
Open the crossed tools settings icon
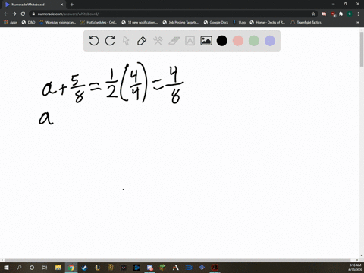coord(158,41)
